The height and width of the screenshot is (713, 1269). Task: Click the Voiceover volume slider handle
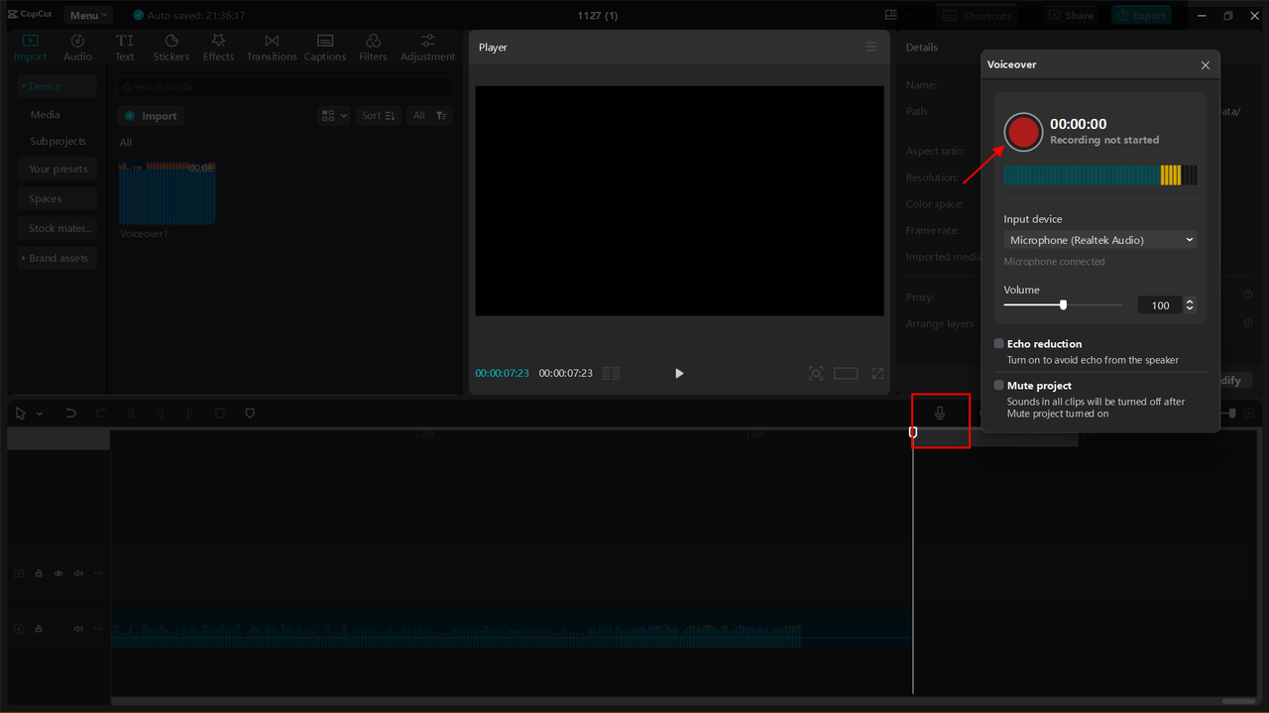pyautogui.click(x=1063, y=305)
